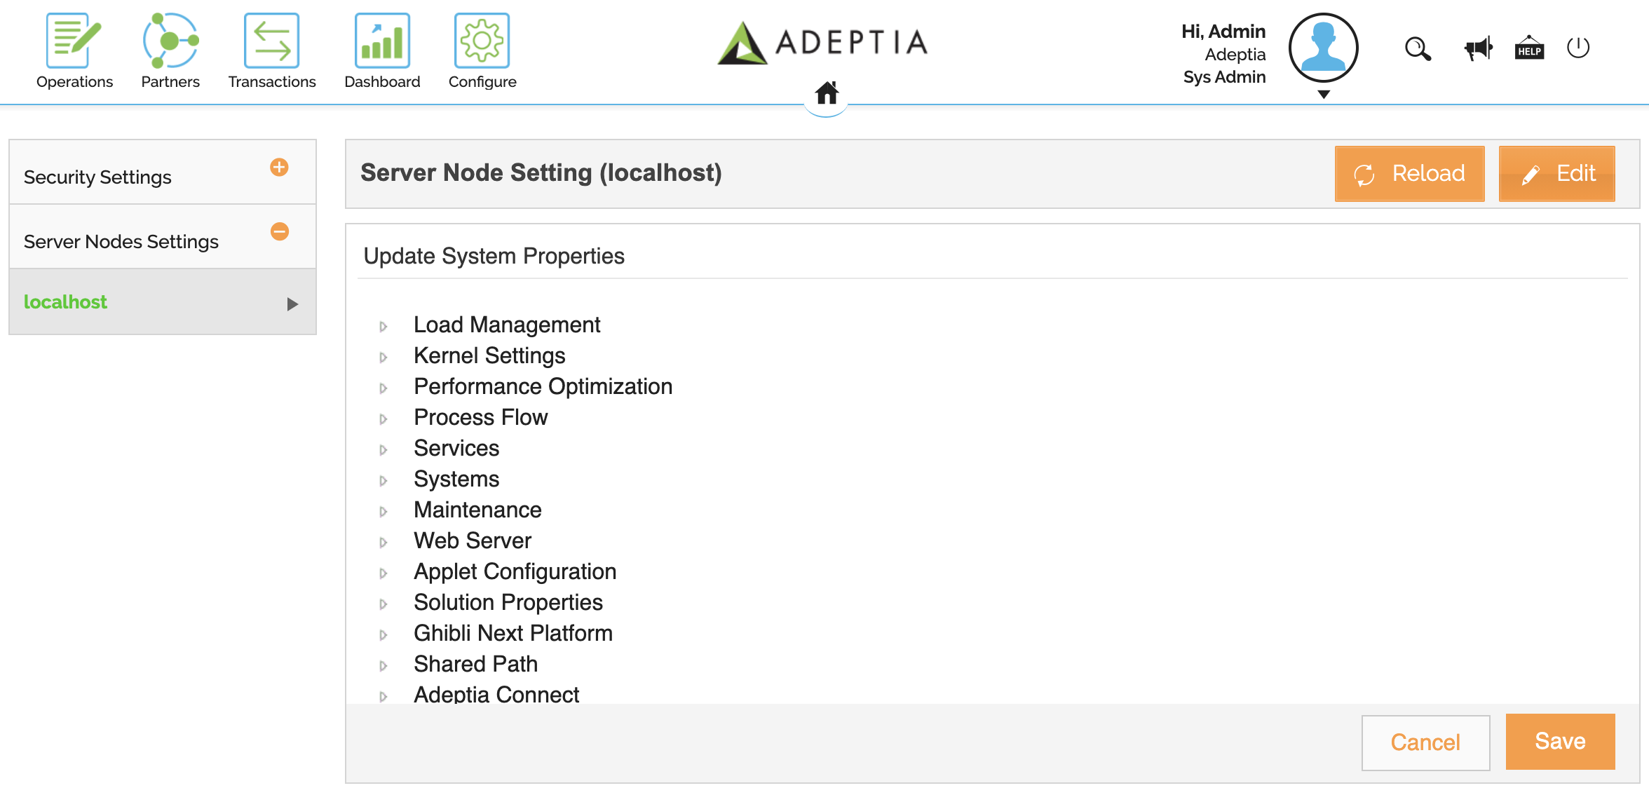This screenshot has width=1649, height=795.
Task: Open the Dashboard chart icon
Action: pos(382,41)
